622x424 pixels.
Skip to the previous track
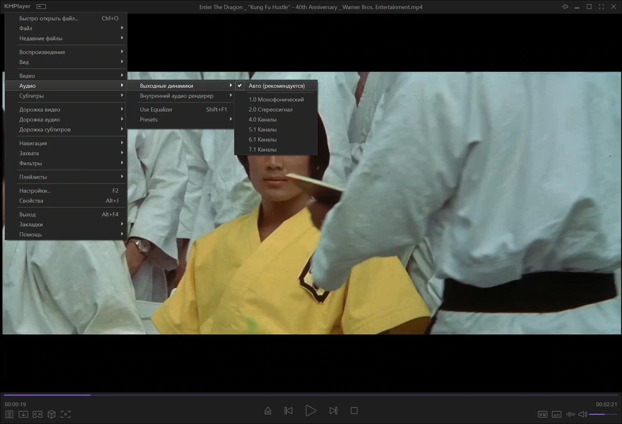pos(289,411)
